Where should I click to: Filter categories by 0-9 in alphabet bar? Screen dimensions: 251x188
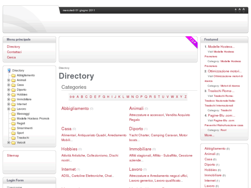tap(72, 97)
